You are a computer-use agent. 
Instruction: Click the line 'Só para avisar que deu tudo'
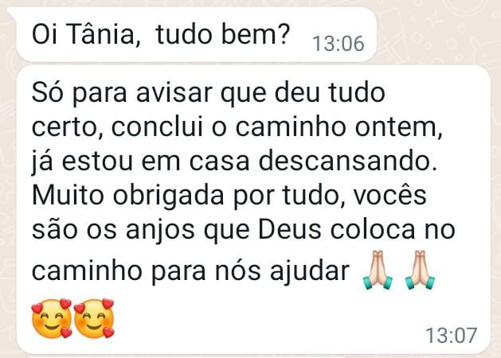pos(209,92)
